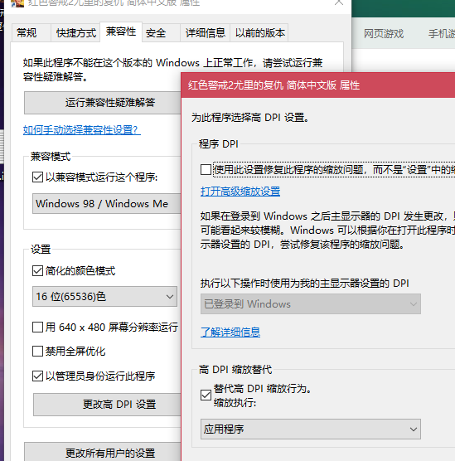
Task: Enable 使用此设置修复此程序的缩放问题 checkbox
Action: pos(206,170)
